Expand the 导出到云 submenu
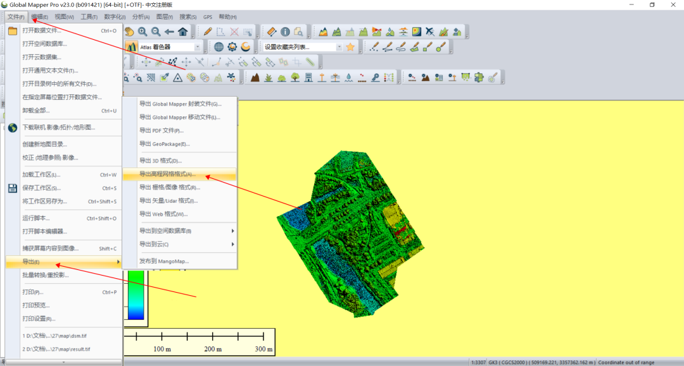The width and height of the screenshot is (684, 366). [180, 244]
